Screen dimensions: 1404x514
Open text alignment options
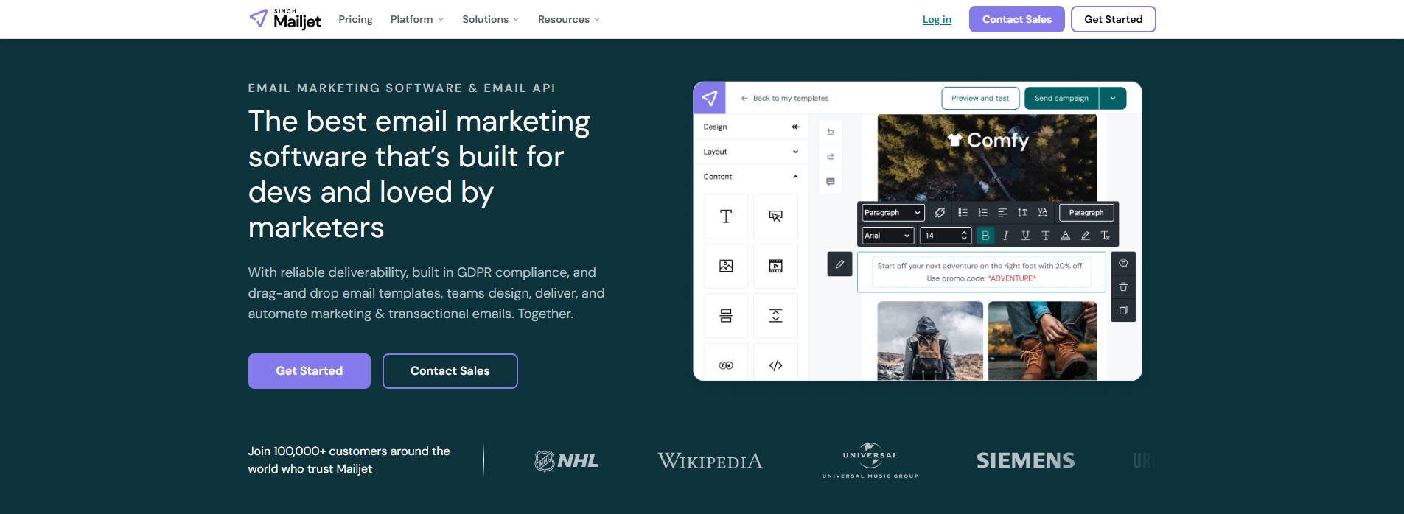tap(1002, 213)
